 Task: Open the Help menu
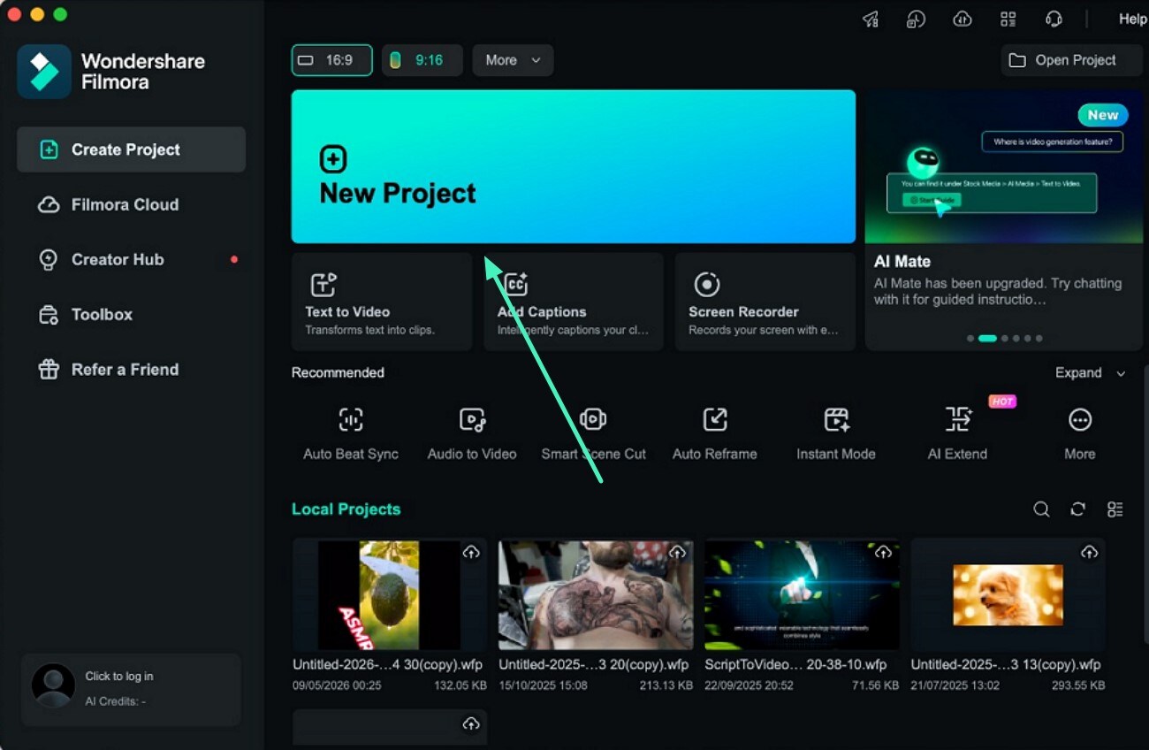click(1132, 19)
